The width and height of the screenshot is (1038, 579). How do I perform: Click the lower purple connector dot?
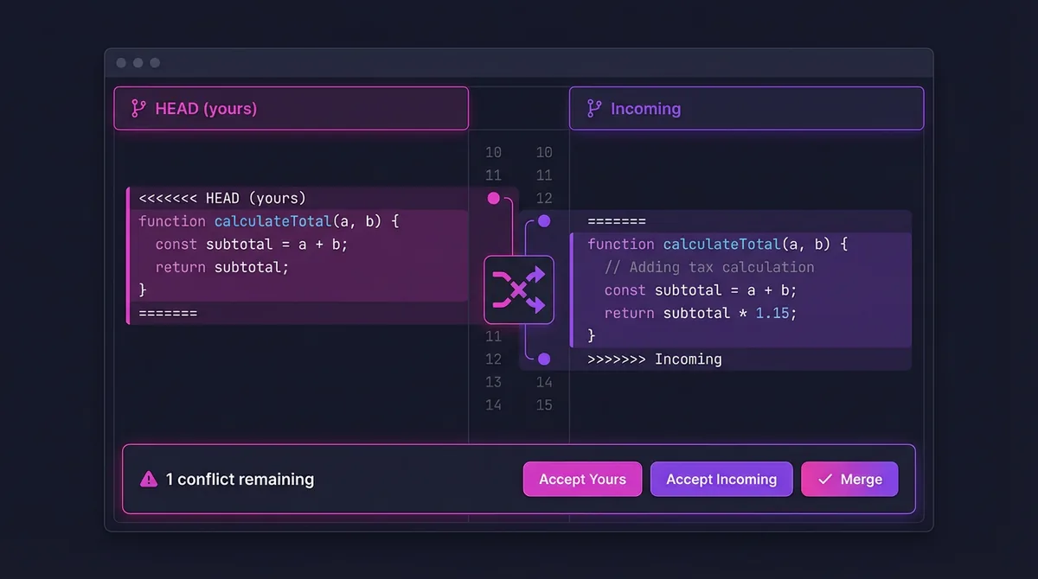click(544, 359)
